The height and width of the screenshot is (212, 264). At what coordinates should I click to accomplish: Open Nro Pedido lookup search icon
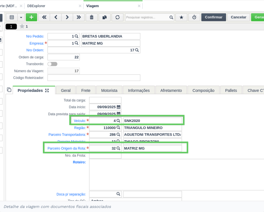(76, 36)
